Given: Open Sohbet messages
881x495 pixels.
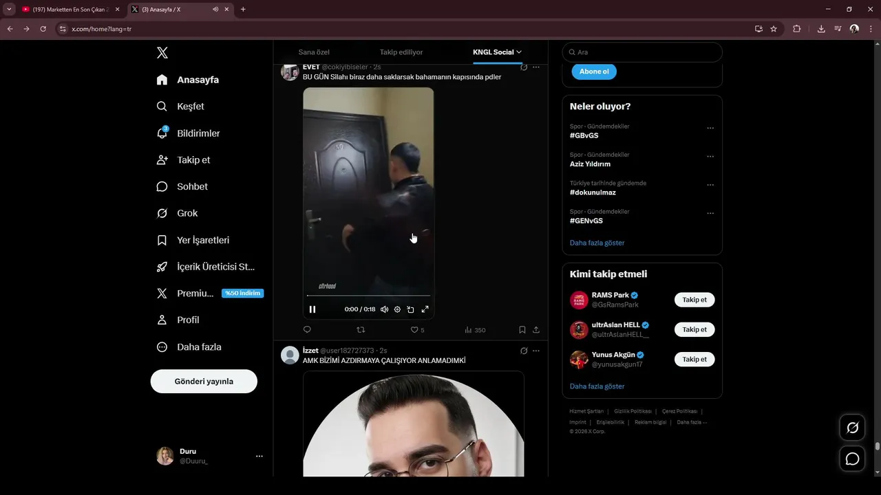Looking at the screenshot, I should tap(182, 186).
